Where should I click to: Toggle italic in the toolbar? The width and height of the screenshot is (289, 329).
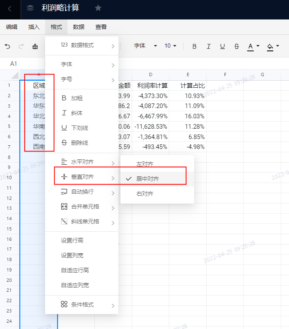208,46
